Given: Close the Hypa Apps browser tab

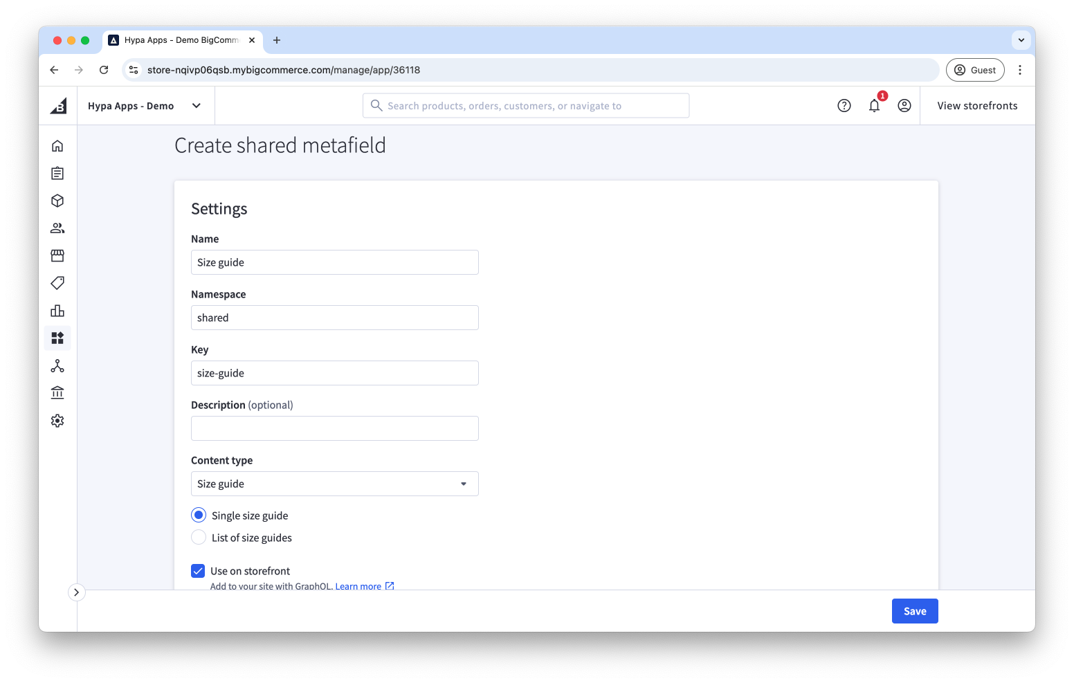Looking at the screenshot, I should pyautogui.click(x=252, y=40).
